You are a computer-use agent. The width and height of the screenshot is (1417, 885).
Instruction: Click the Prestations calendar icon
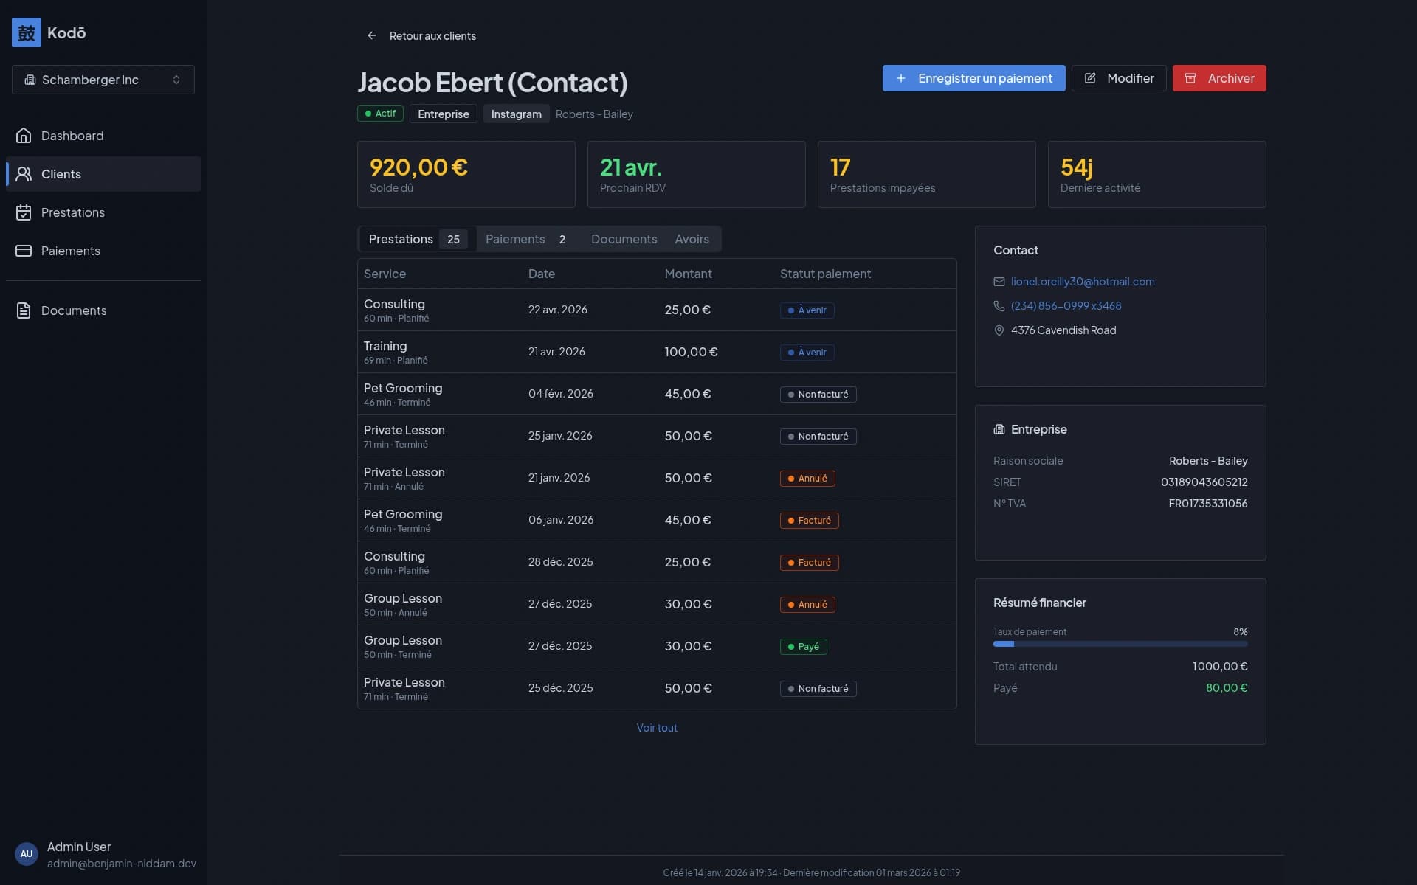[x=24, y=212]
